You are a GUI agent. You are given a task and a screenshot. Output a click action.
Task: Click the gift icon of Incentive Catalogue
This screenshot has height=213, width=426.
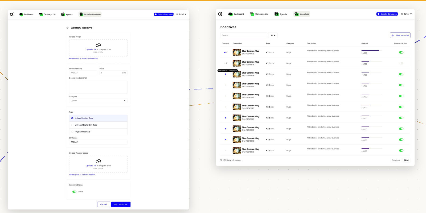[x=81, y=14]
